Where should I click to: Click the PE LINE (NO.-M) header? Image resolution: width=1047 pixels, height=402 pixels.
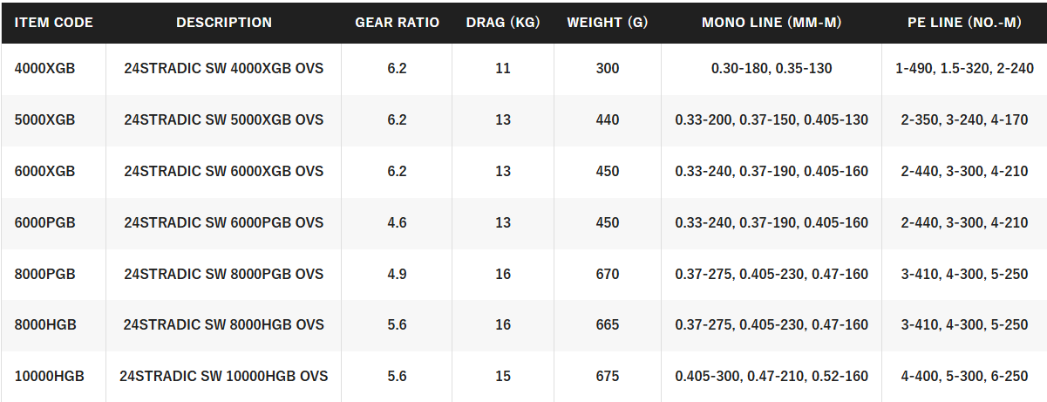[x=963, y=22]
